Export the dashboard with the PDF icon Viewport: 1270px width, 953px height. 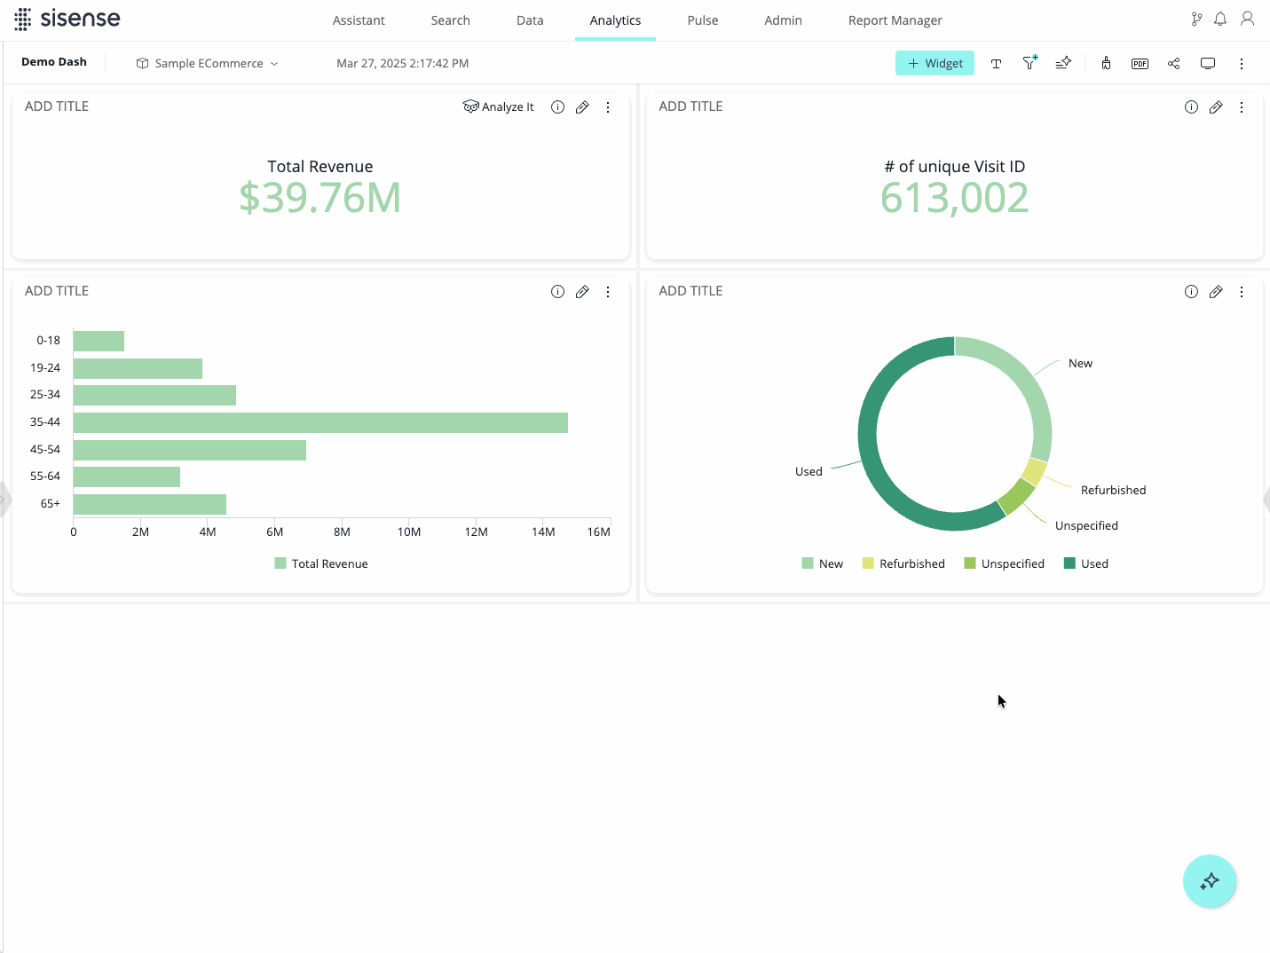[x=1140, y=64]
